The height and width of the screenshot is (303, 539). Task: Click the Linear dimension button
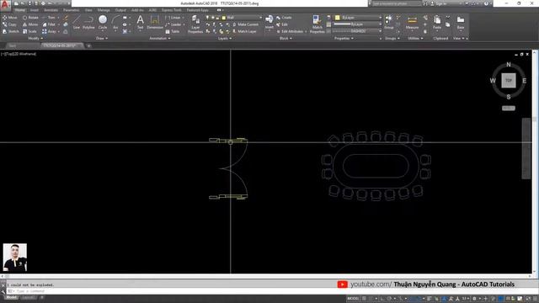coord(173,18)
